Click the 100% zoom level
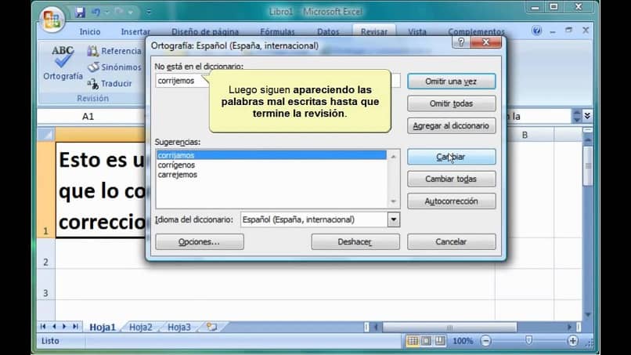The image size is (631, 355). pos(463,341)
